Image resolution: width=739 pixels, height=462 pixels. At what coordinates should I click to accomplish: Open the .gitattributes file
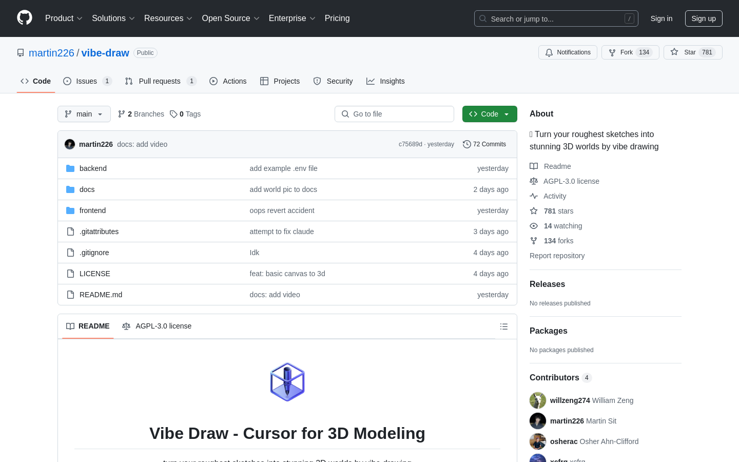(99, 232)
